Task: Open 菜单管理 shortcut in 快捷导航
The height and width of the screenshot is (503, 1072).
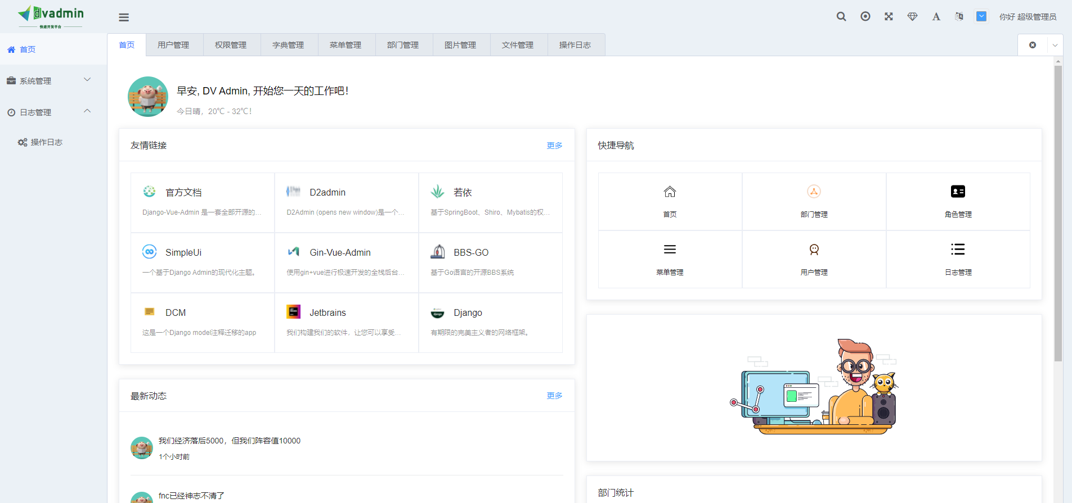Action: (670, 259)
